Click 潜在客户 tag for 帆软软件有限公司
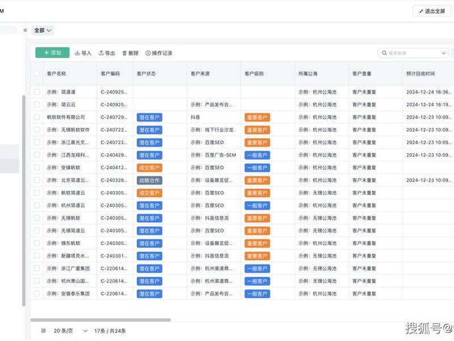The height and width of the screenshot is (341, 454). 149,118
